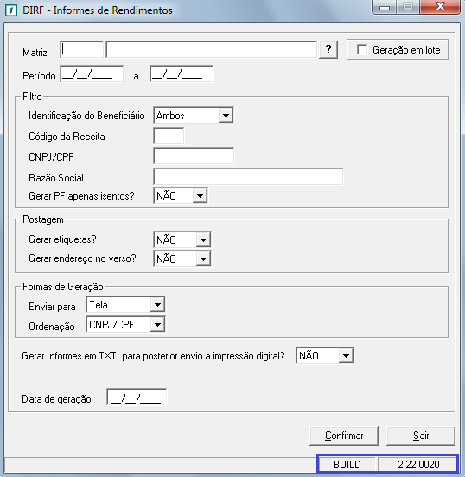Enable the Geração em lote checkbox
The height and width of the screenshot is (477, 465).
pos(362,49)
